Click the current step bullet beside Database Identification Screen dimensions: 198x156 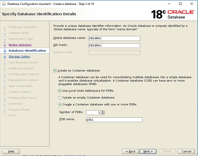click(5, 51)
